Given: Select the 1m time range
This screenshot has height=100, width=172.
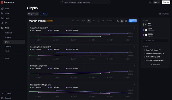Looking at the screenshot, I should 73,21.
